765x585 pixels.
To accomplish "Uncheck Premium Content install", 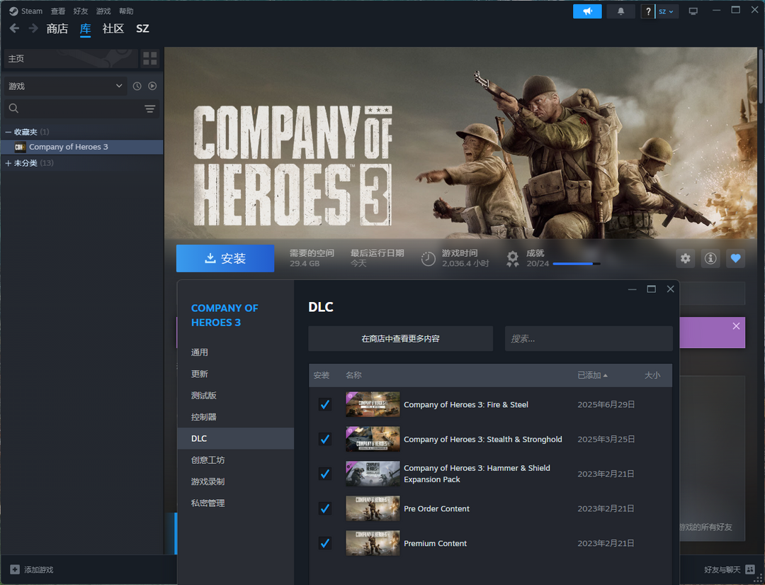I will pyautogui.click(x=324, y=543).
